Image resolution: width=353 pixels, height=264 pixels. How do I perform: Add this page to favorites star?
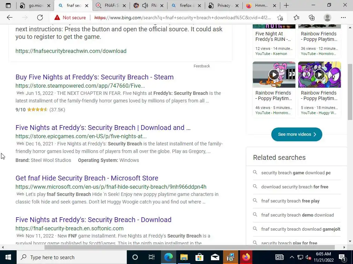[280, 18]
